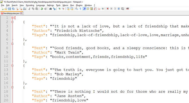
Task: Open the Encoding menu
Action: (x=30, y=5)
